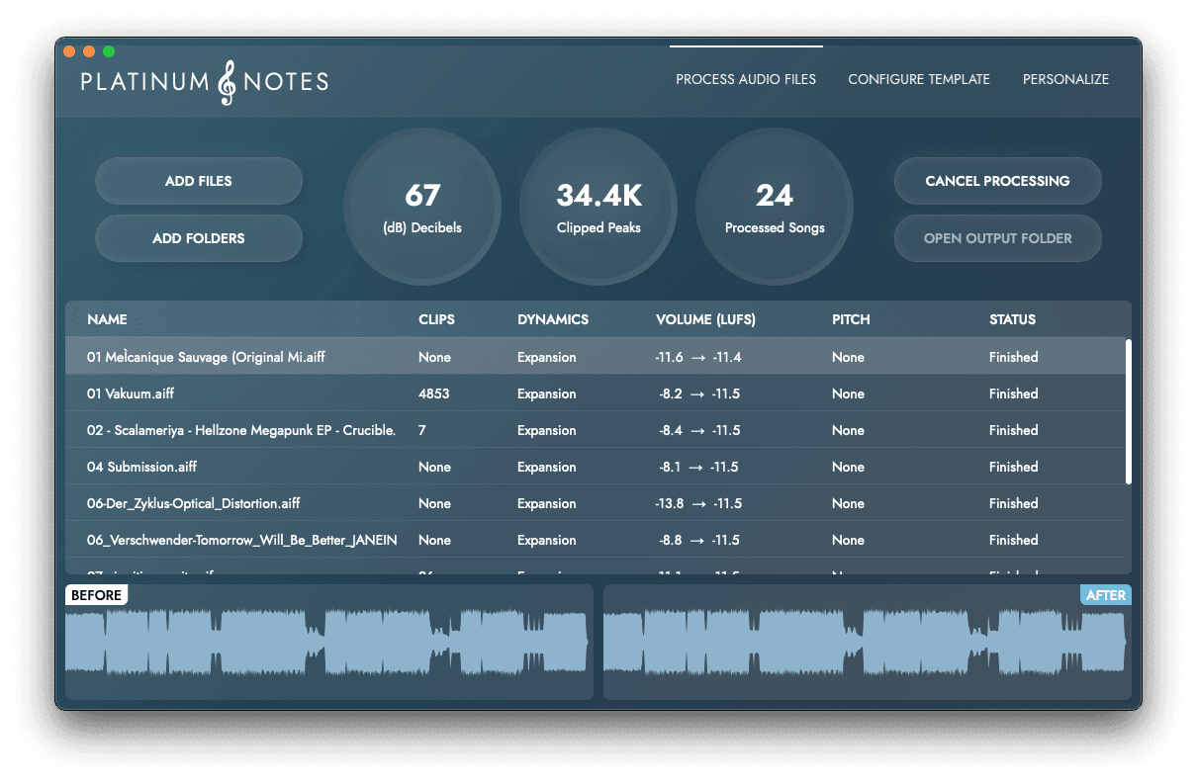
Task: Click the Status column header
Action: [1013, 319]
